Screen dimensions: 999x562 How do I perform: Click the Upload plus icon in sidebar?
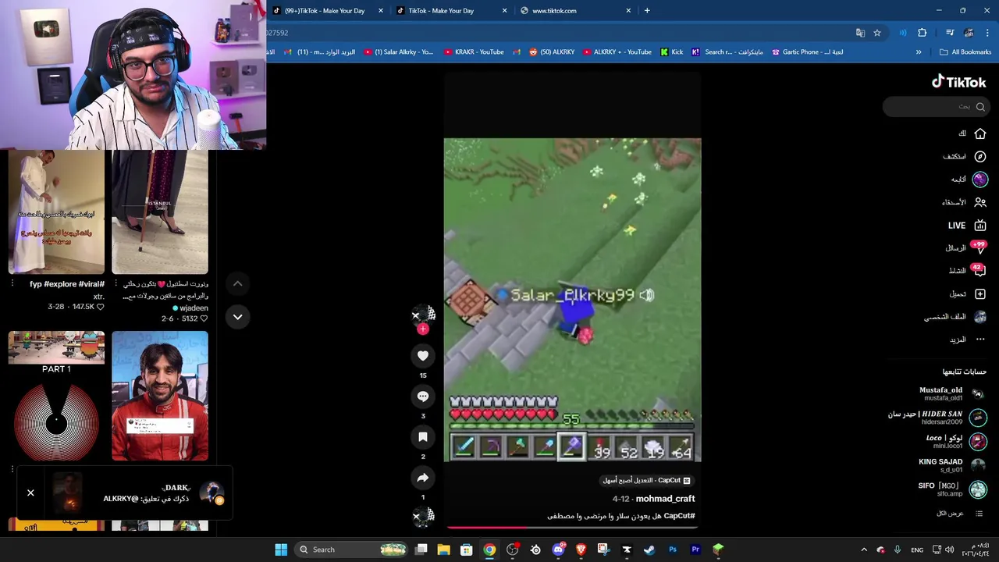pos(979,294)
